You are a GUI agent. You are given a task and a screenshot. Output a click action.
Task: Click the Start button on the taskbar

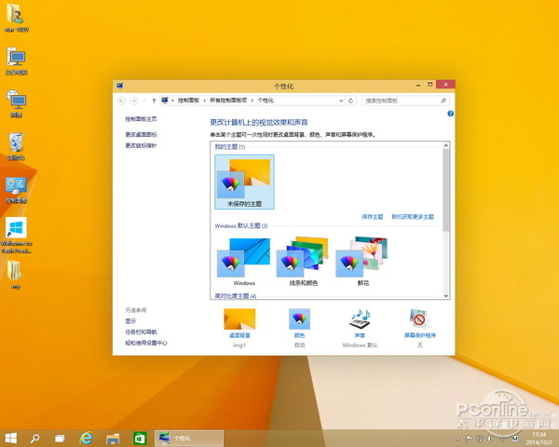point(11,437)
